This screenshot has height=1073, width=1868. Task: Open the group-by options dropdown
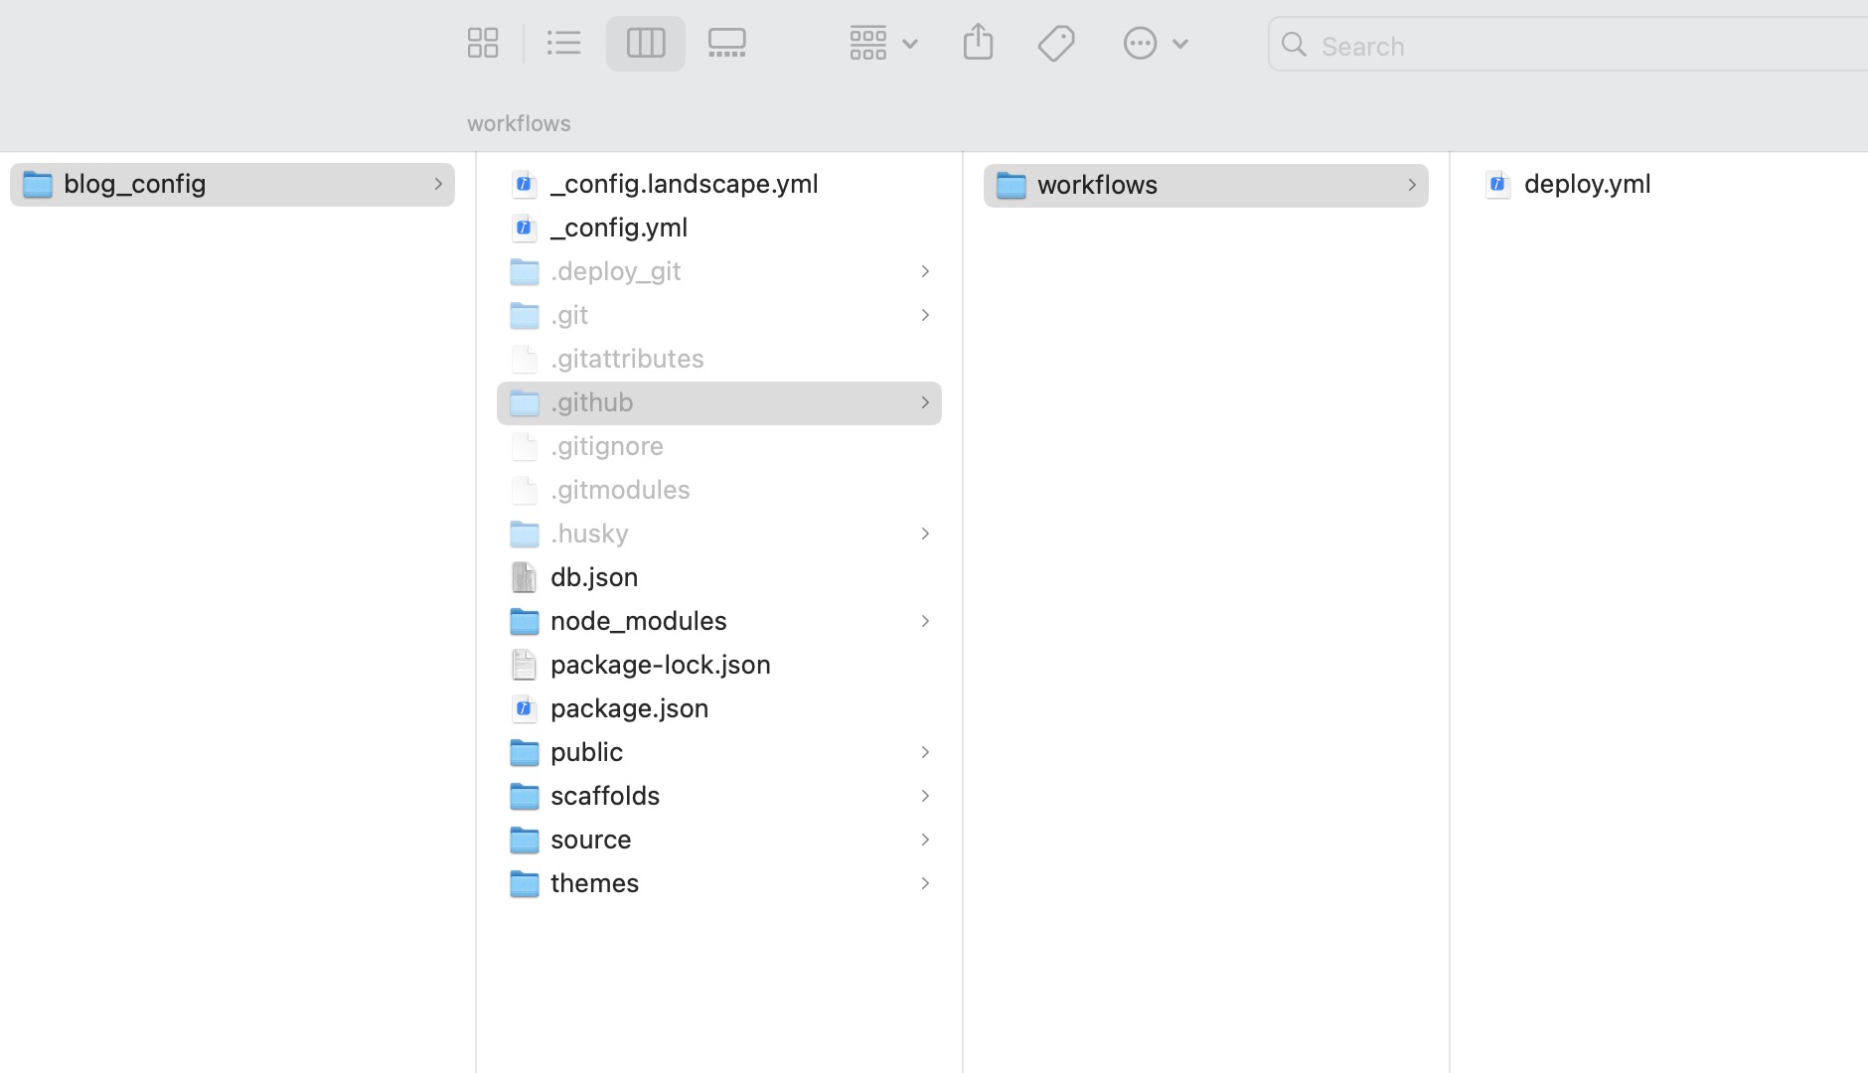click(x=883, y=44)
